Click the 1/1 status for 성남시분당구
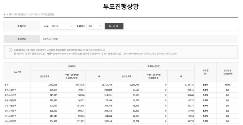 (x=228, y=121)
